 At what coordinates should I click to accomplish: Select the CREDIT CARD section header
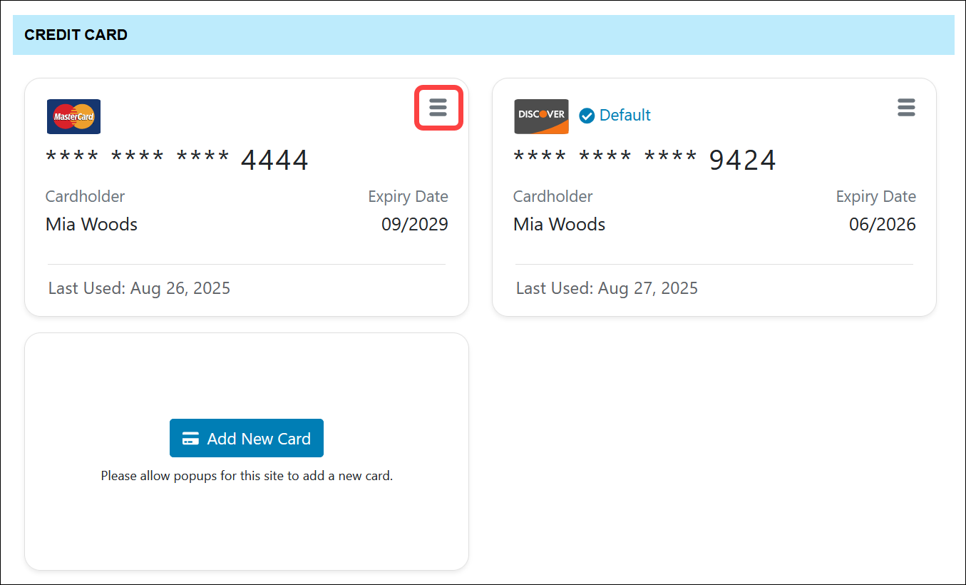tap(76, 35)
